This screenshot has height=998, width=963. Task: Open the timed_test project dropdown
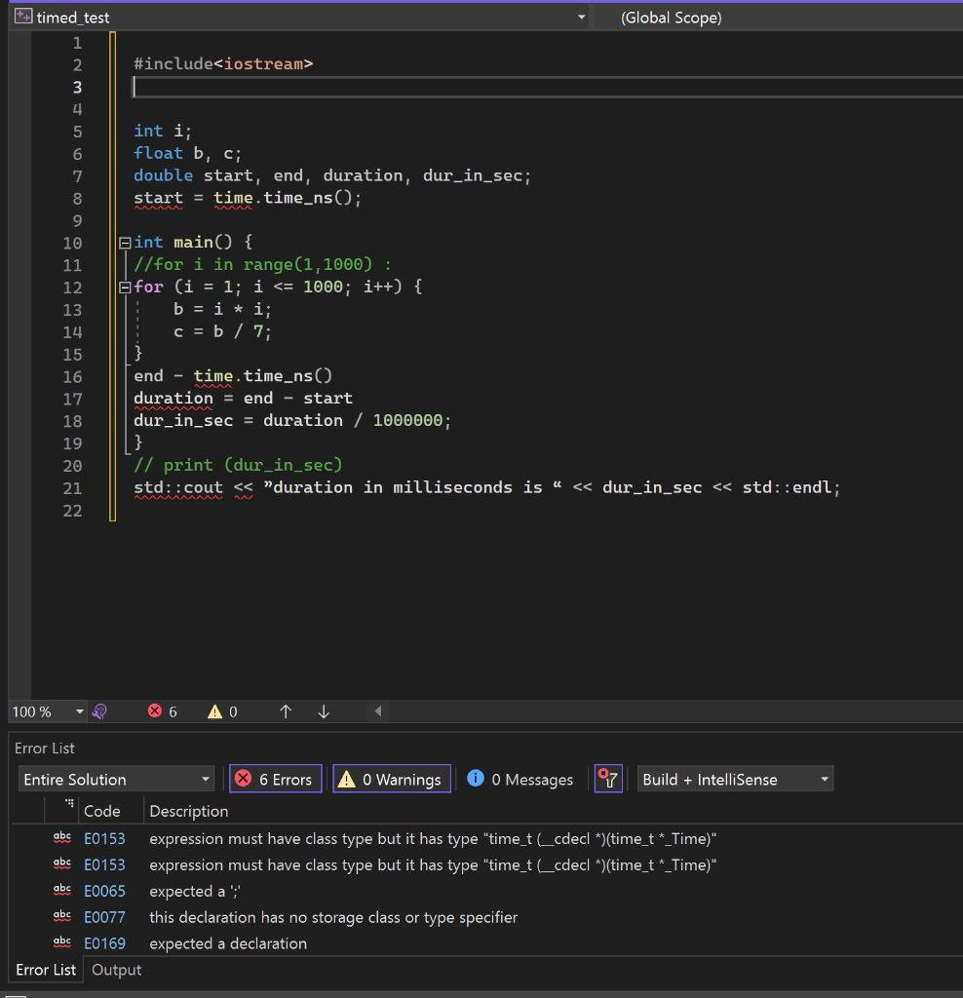[581, 18]
